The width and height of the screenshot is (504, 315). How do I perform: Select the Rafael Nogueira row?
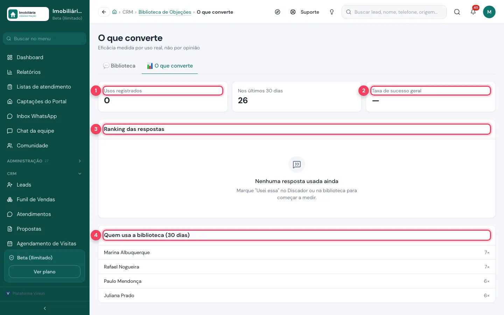point(297,267)
